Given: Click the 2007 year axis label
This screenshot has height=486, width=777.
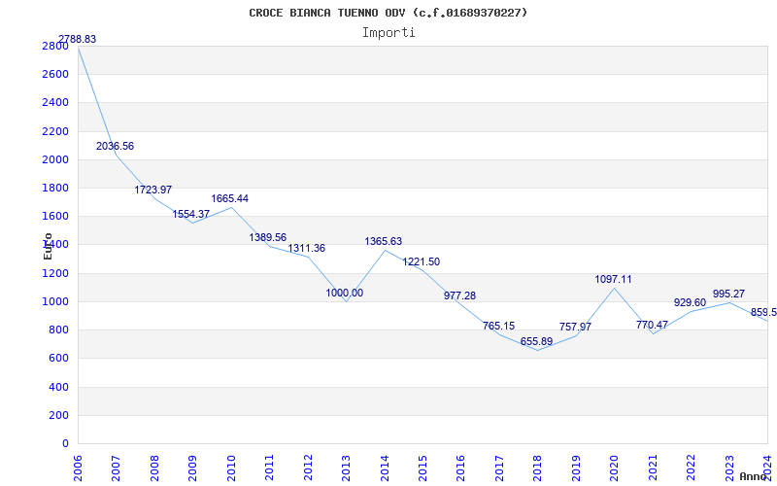Looking at the screenshot, I should [x=116, y=468].
